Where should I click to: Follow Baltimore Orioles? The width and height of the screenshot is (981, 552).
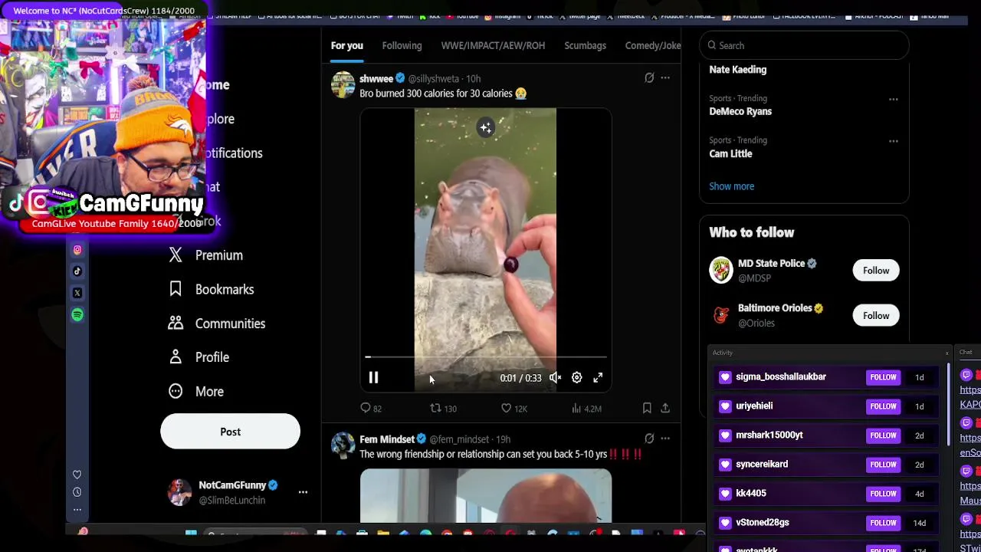pyautogui.click(x=876, y=315)
